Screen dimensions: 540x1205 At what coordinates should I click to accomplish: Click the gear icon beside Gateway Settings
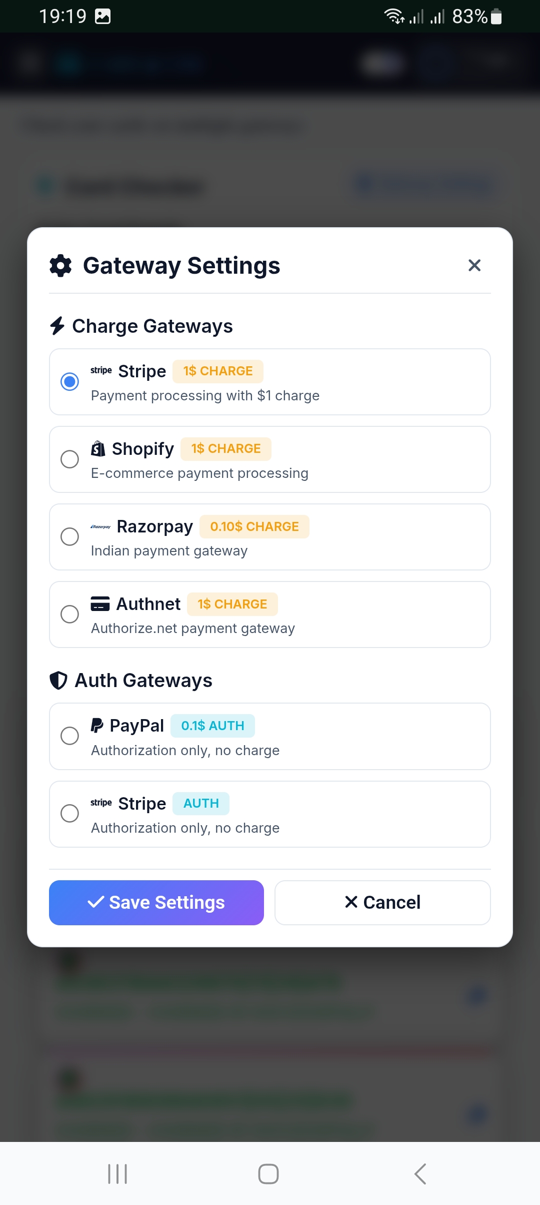click(60, 265)
